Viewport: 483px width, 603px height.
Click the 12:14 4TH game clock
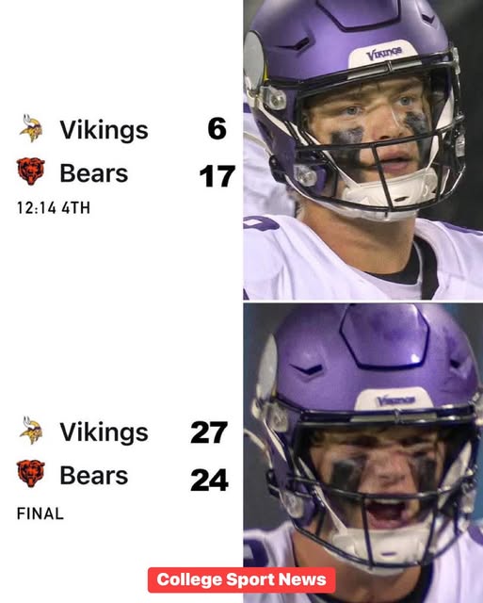(54, 208)
